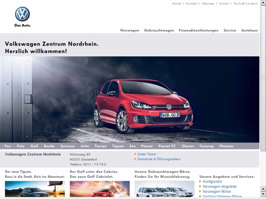
Task: Open the Gebrauchtwagen-Börse teaser thumbnail
Action: click(x=165, y=189)
